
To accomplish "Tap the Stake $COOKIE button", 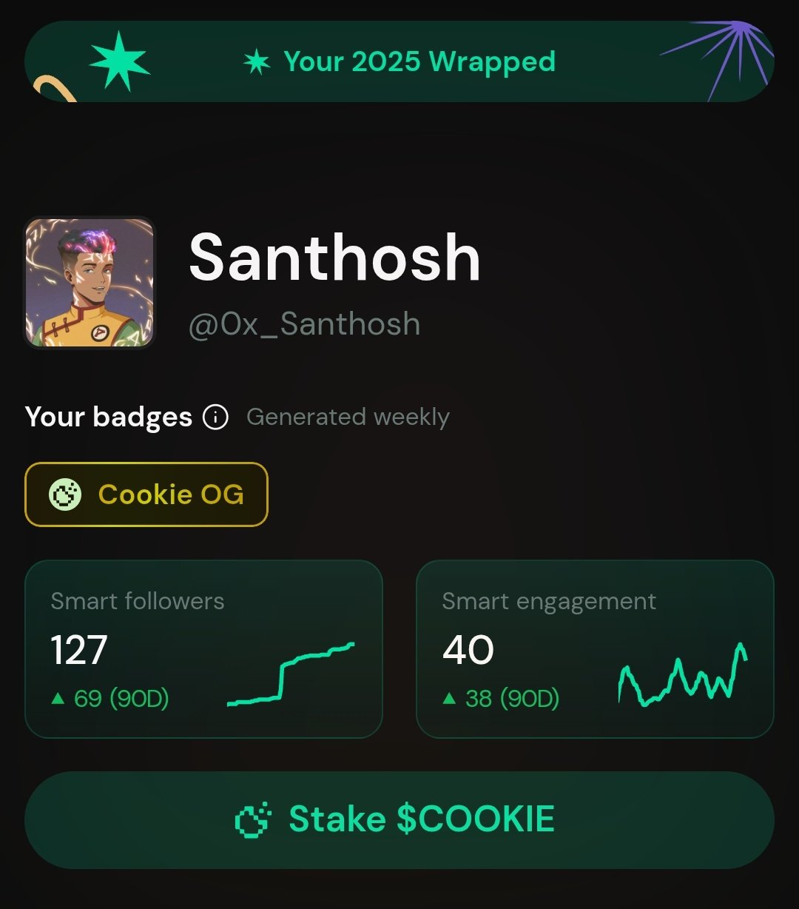I will coord(399,820).
